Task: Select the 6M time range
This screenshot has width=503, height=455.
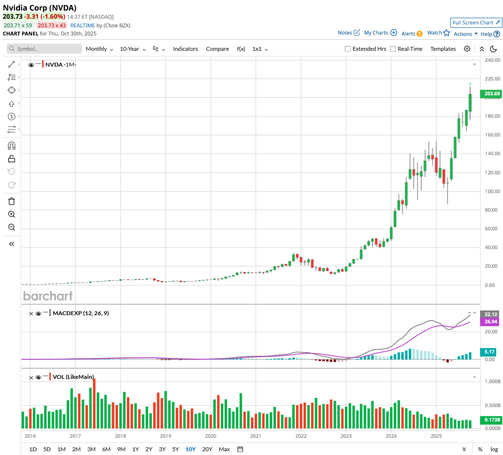Action: (106, 449)
